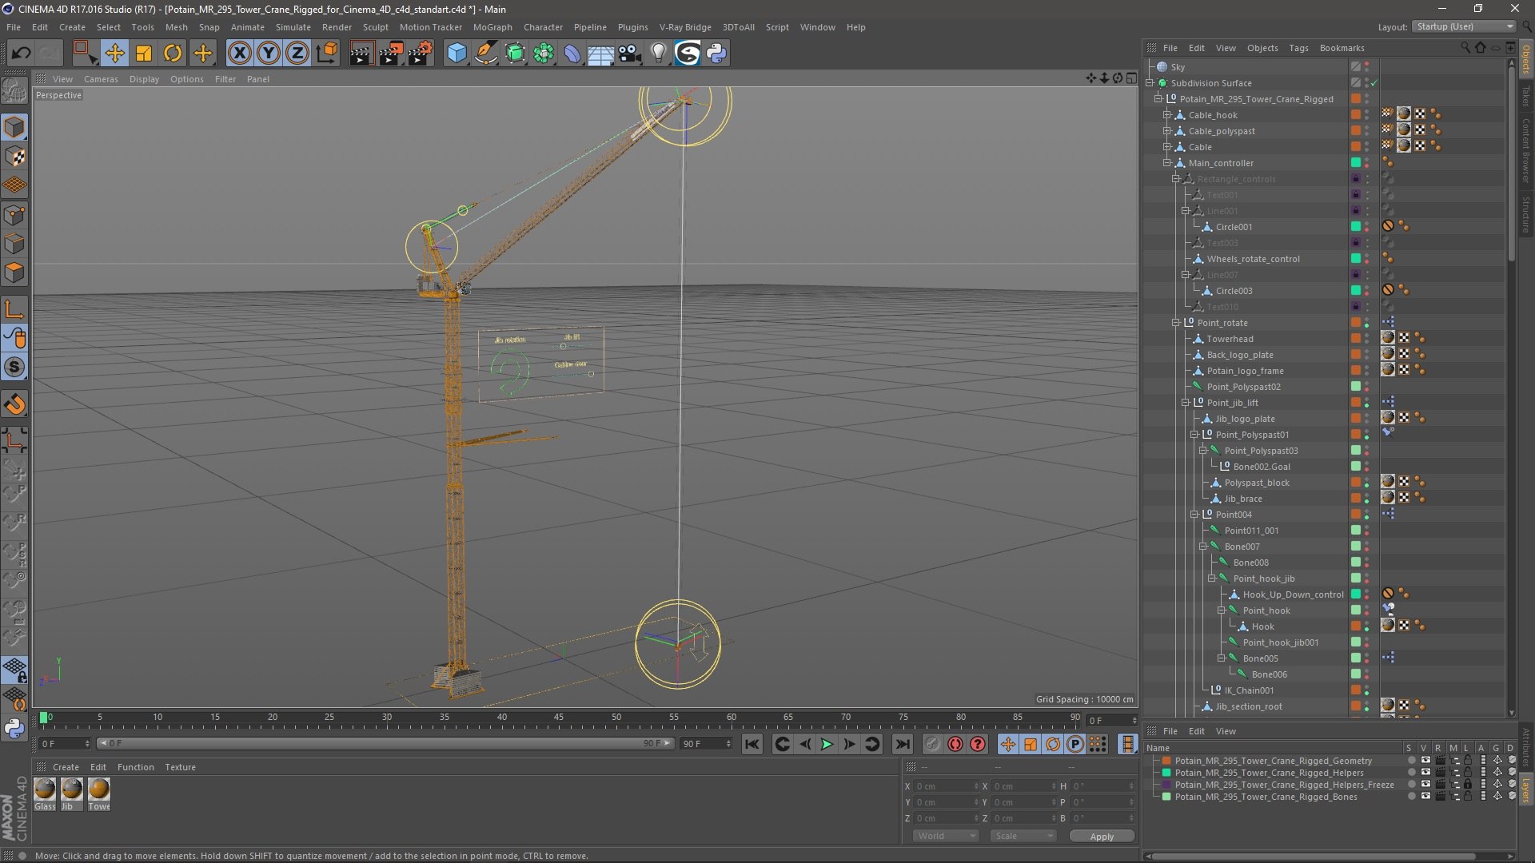The image size is (1535, 863).
Task: Click the Render View clapperboard icon
Action: point(361,54)
